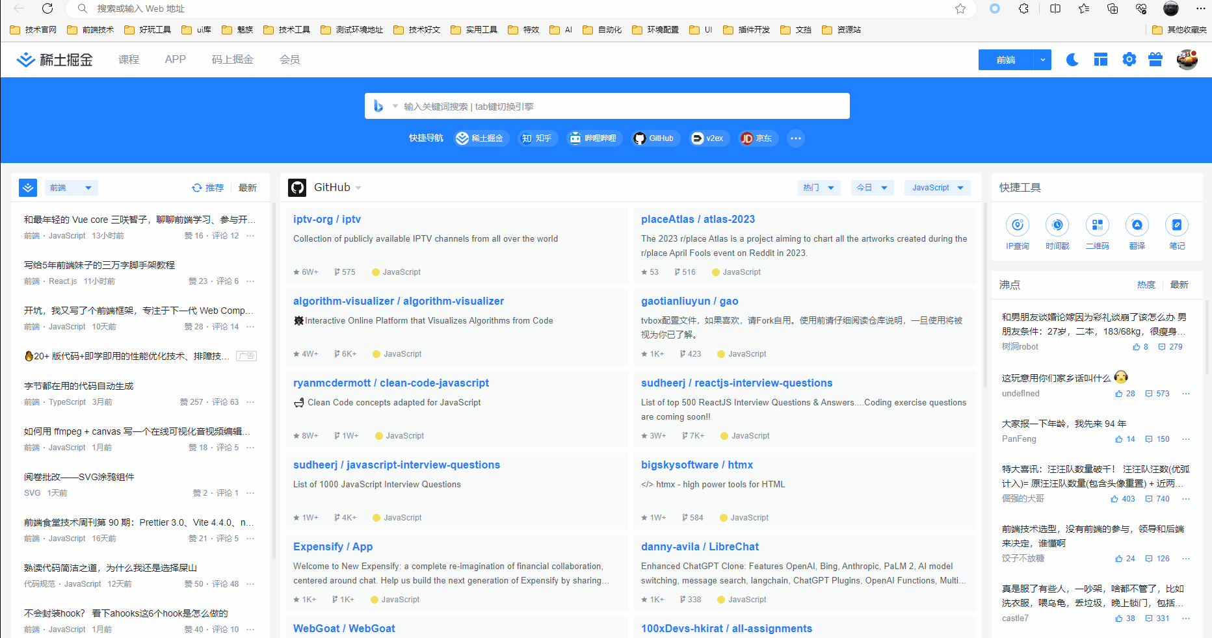This screenshot has width=1212, height=638.
Task: Open comments on 倔强的犬哥 post
Action: pyautogui.click(x=1157, y=499)
